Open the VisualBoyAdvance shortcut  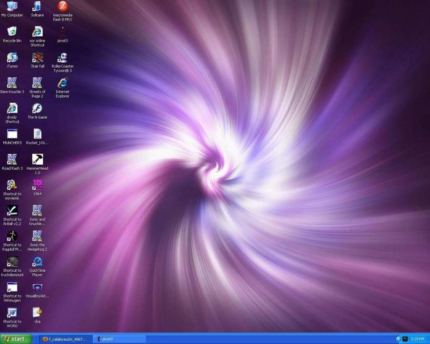(37, 288)
